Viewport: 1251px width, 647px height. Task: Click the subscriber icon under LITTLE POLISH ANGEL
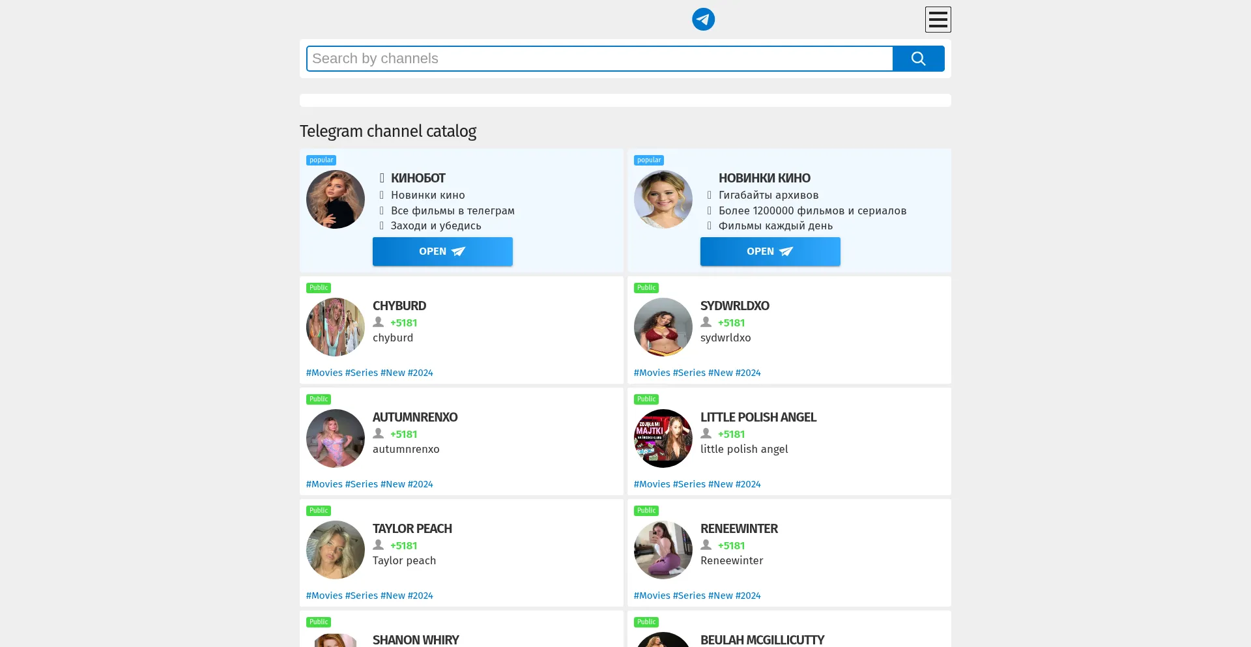point(706,433)
